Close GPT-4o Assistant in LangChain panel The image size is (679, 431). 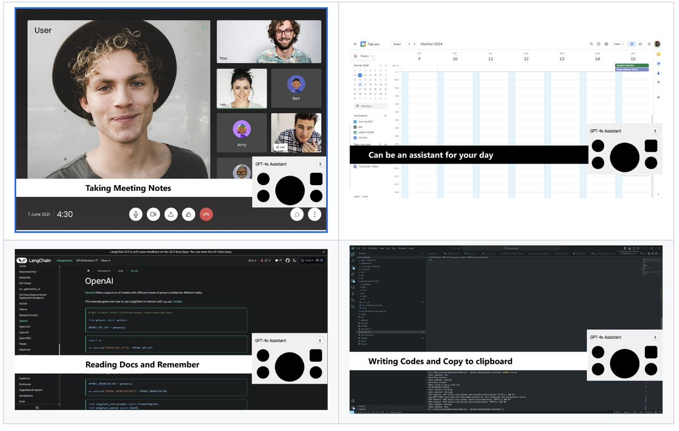coord(320,340)
